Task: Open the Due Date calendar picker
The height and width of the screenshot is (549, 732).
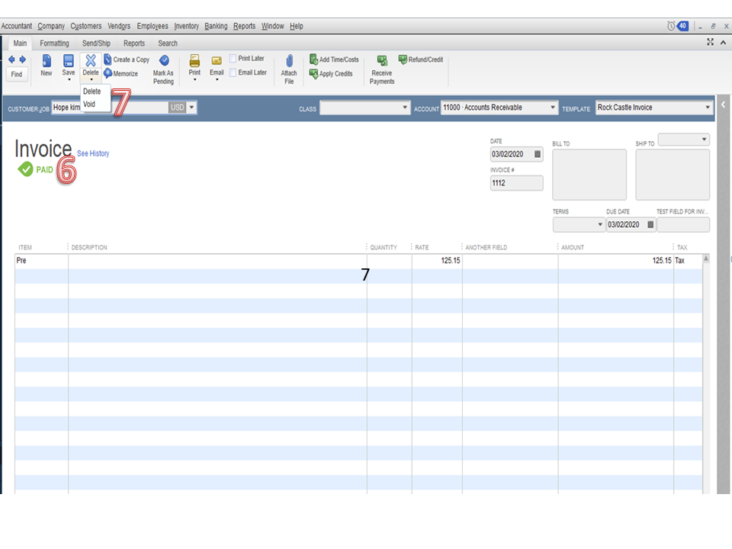Action: click(650, 224)
